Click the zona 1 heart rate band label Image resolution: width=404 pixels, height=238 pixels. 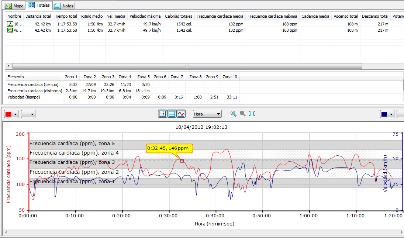pos(72,181)
